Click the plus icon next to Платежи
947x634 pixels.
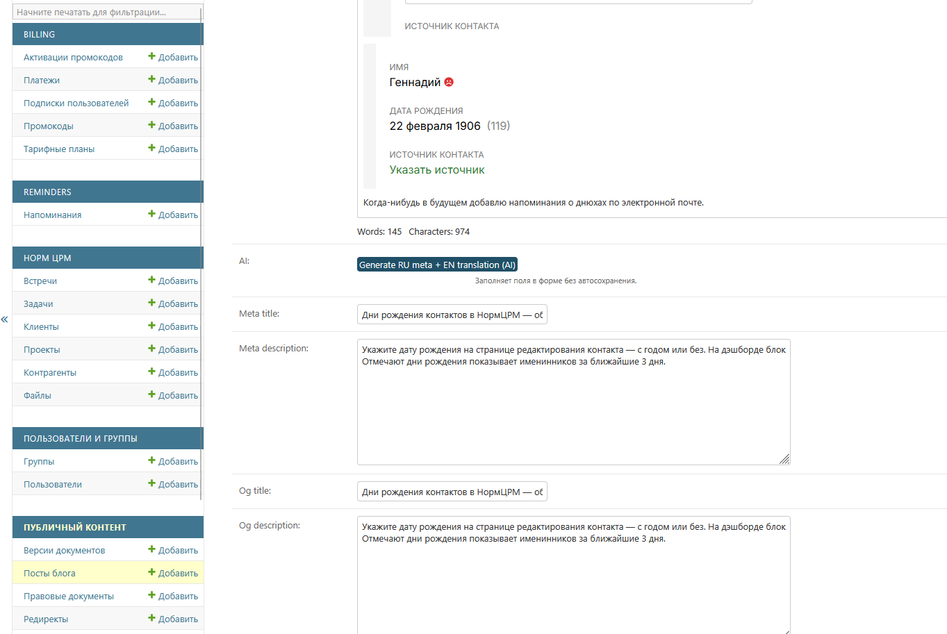(x=151, y=80)
